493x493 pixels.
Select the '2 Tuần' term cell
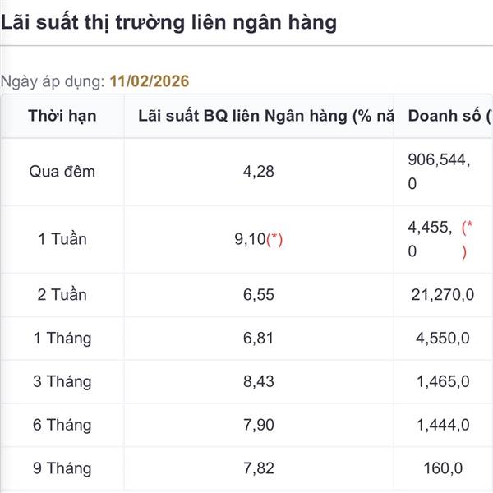click(62, 295)
